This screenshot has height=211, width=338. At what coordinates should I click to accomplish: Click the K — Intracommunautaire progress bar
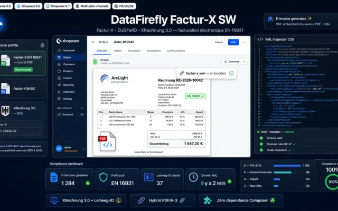tap(283, 172)
